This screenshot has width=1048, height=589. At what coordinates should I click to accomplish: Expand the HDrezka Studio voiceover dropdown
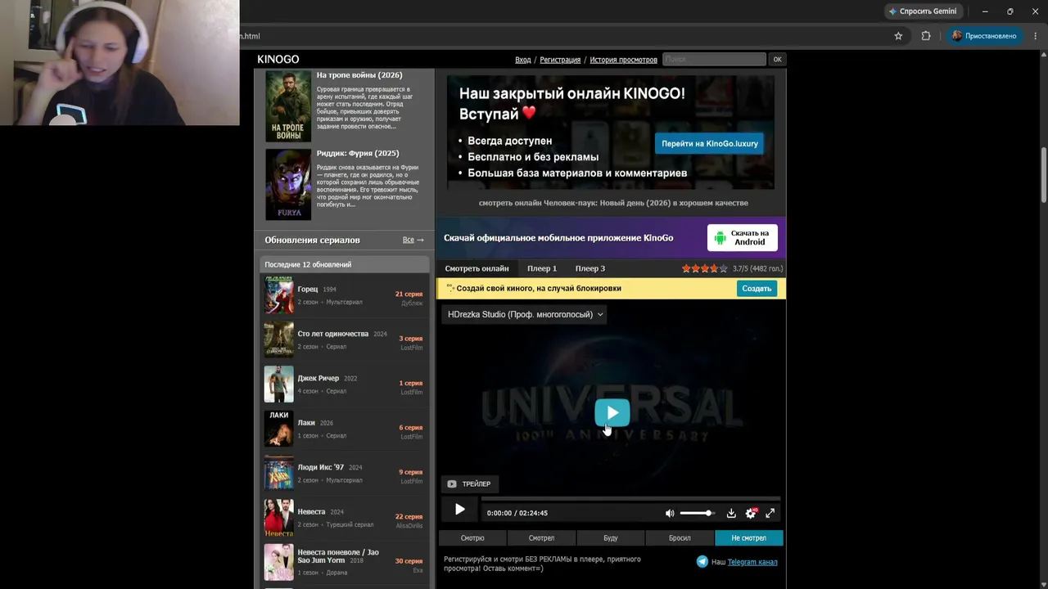525,314
